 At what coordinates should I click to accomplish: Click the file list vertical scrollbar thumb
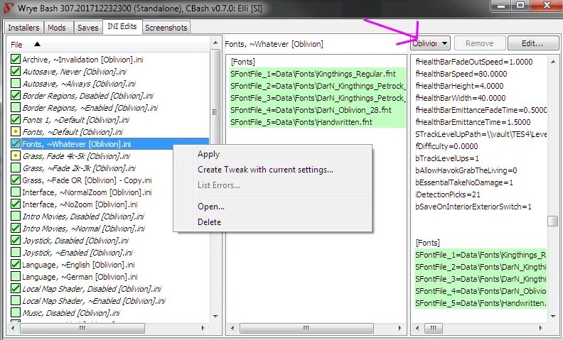pos(215,111)
